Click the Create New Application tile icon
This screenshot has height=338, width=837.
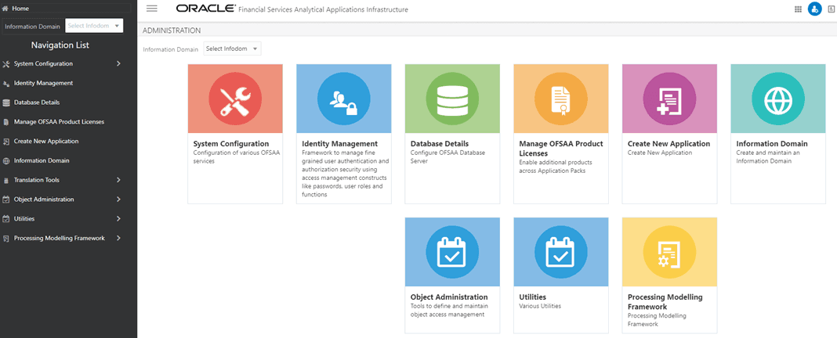(x=669, y=99)
